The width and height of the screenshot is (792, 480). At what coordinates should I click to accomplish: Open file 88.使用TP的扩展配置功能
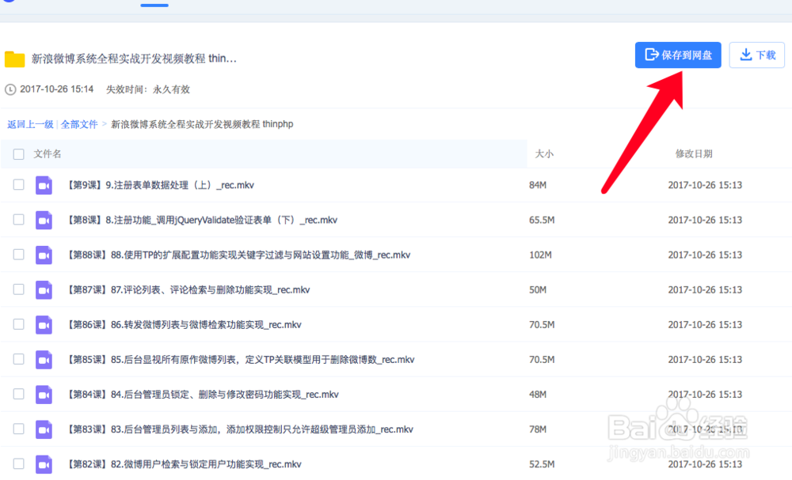[238, 255]
